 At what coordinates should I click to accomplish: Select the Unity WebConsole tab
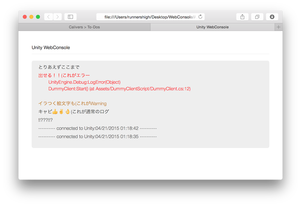coord(213,27)
